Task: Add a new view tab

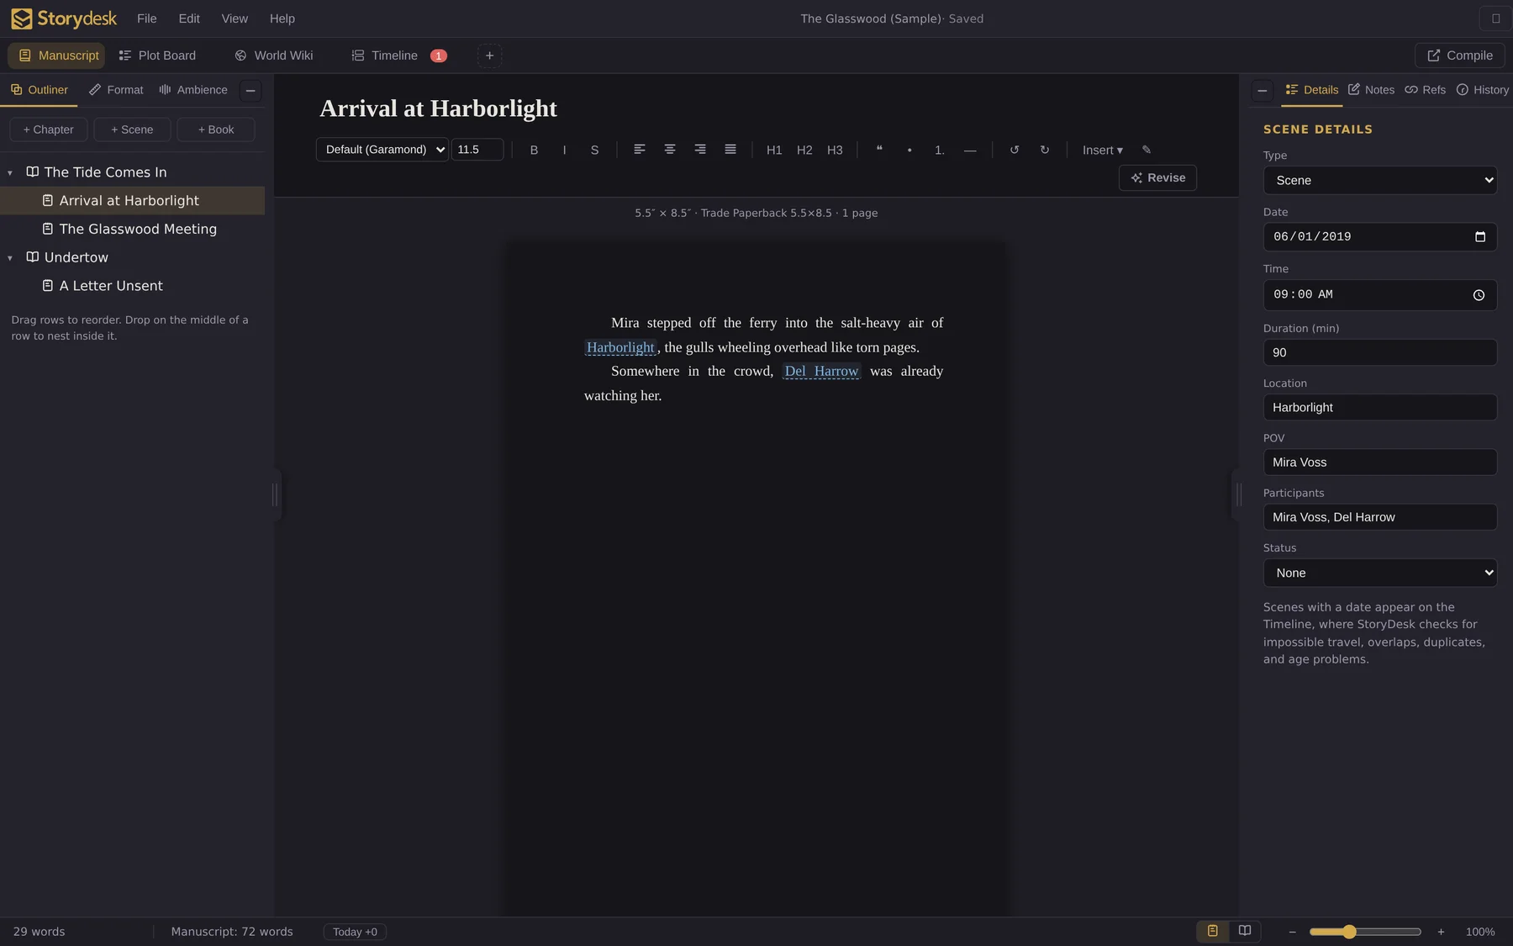Action: coord(489,55)
